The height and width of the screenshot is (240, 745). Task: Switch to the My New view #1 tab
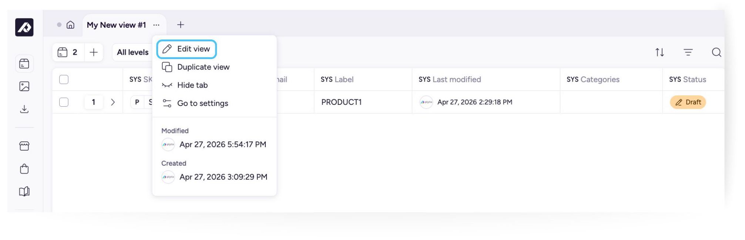click(x=116, y=25)
